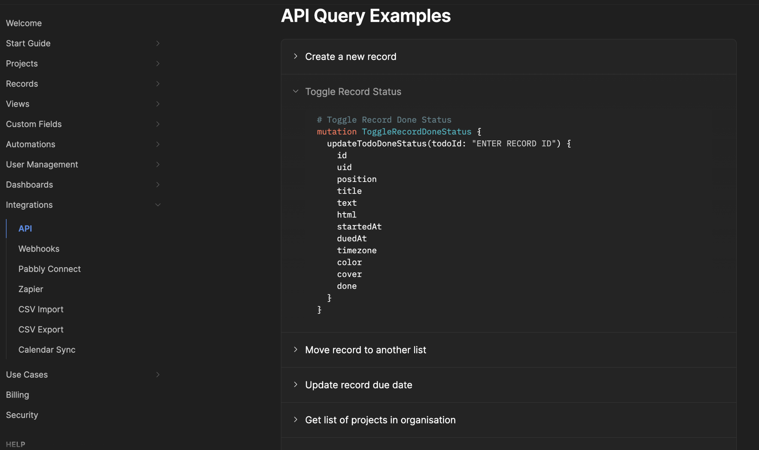The image size is (759, 450).
Task: Expand the Views chevron
Action: tap(158, 104)
